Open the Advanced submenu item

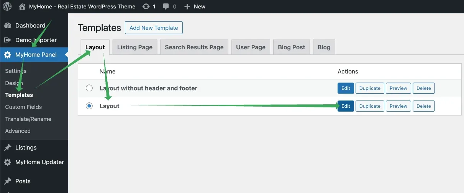pyautogui.click(x=18, y=131)
